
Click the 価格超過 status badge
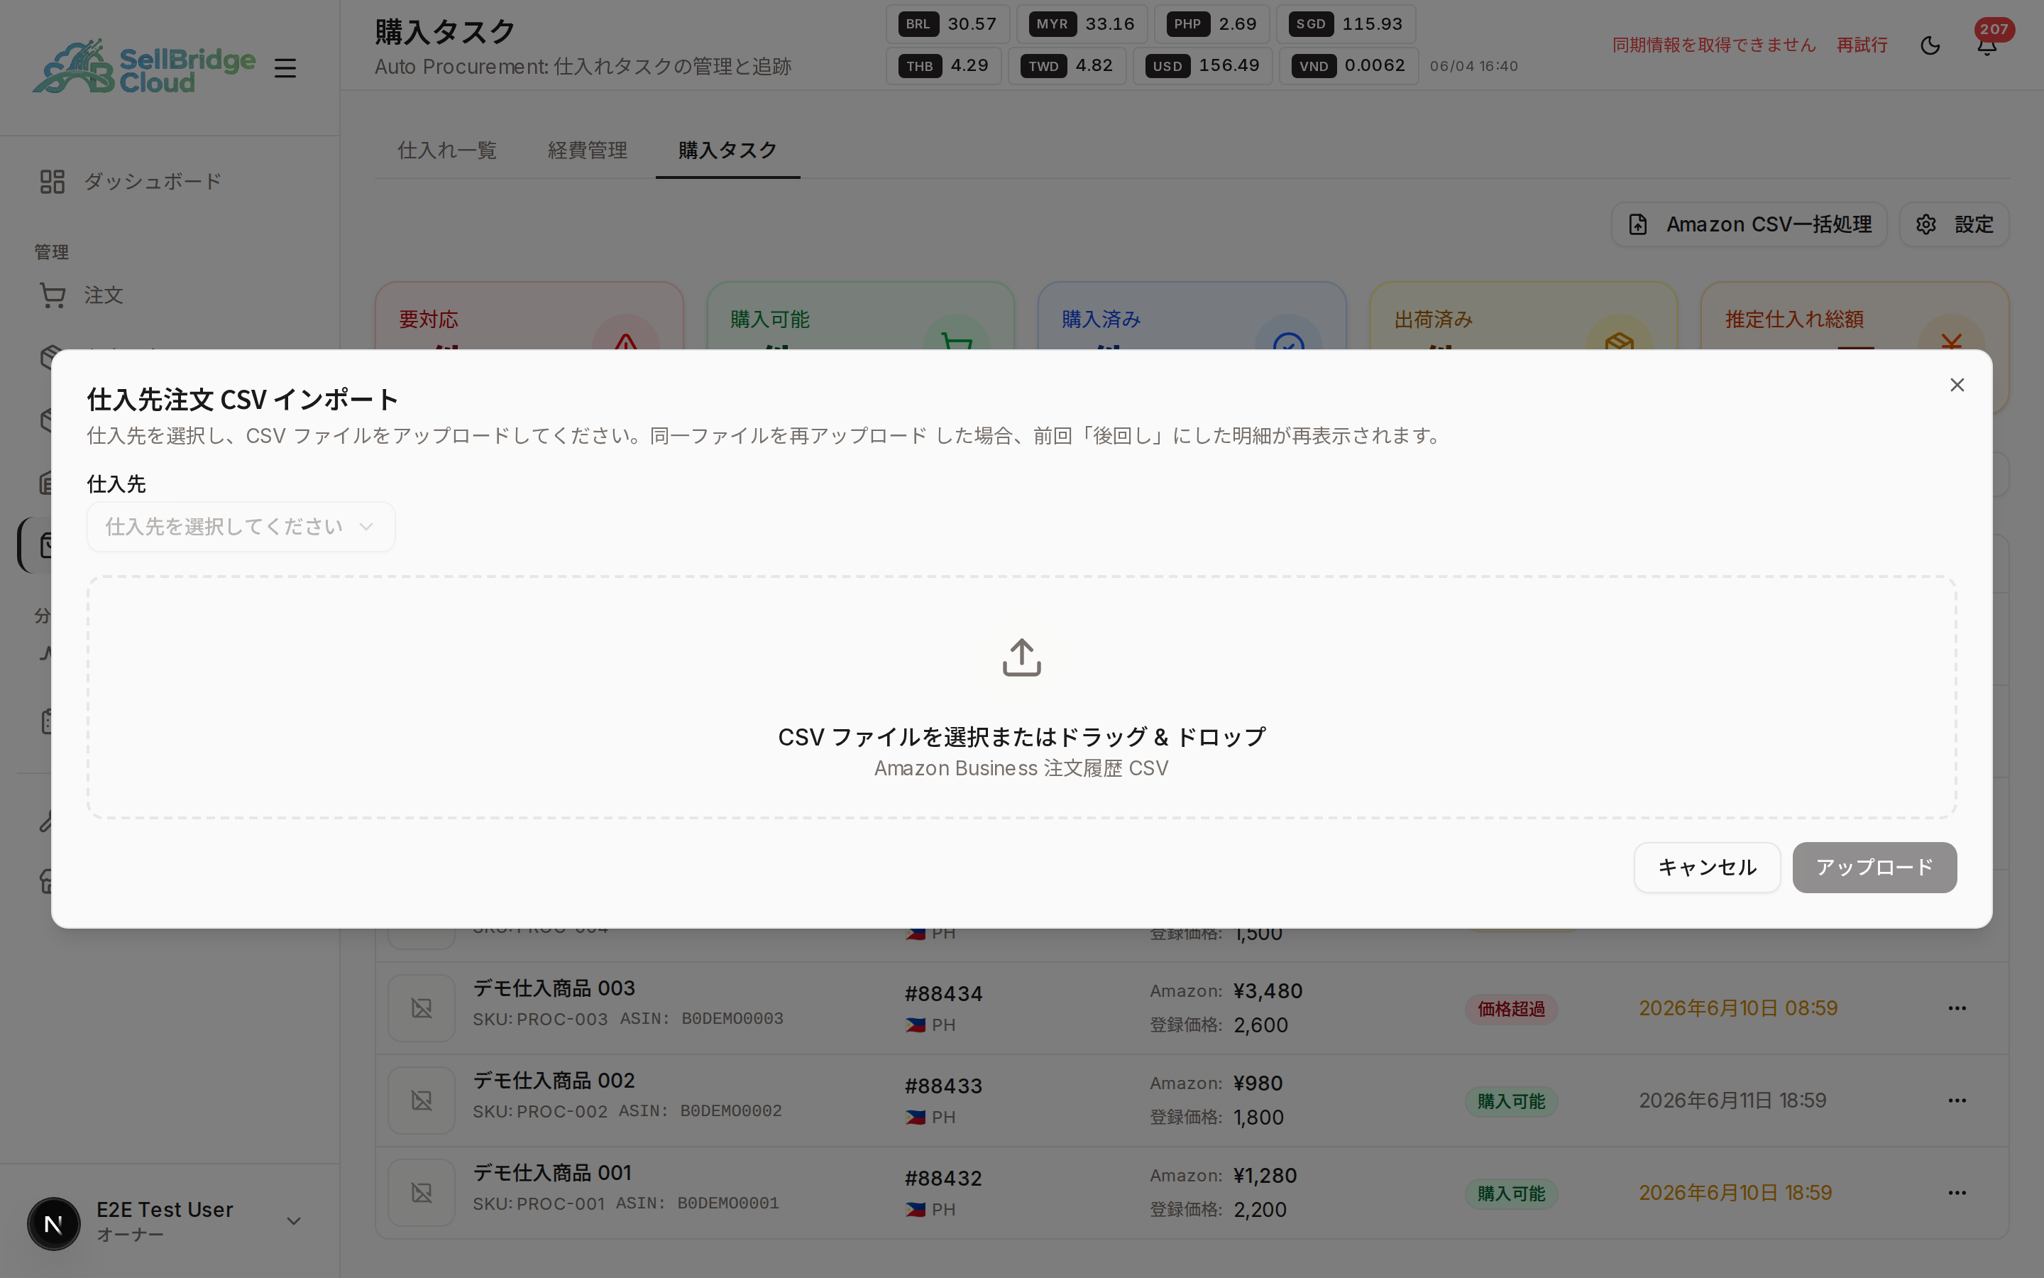pyautogui.click(x=1511, y=1009)
